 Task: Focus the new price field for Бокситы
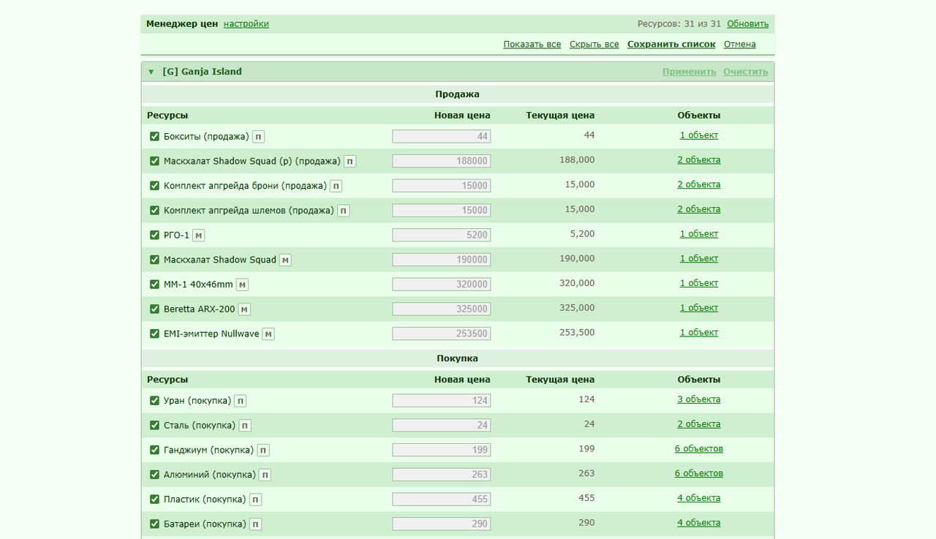point(442,136)
